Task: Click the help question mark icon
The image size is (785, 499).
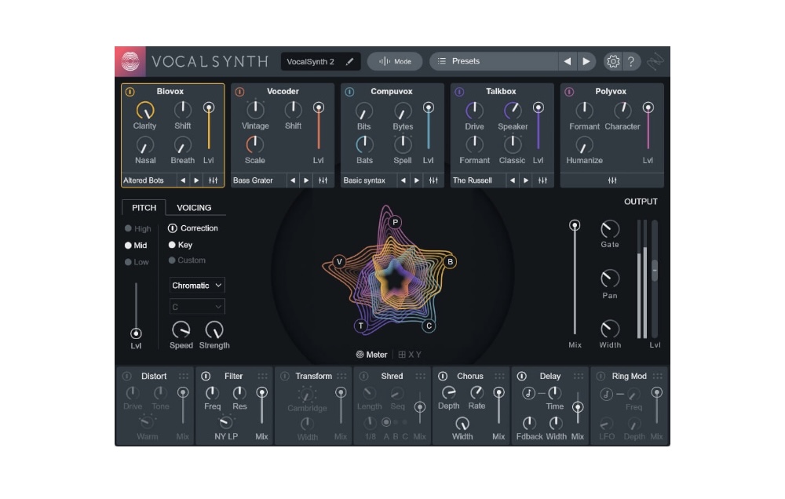Action: (x=632, y=61)
